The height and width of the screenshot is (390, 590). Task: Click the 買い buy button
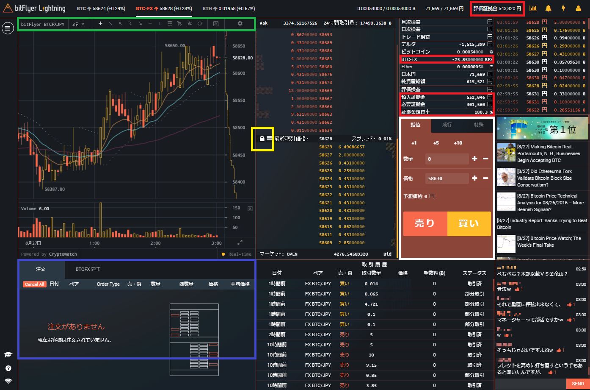click(469, 223)
